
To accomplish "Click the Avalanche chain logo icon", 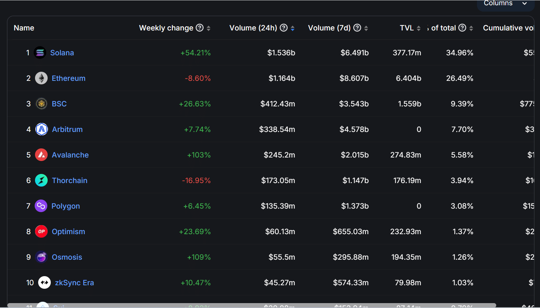I will pos(41,155).
